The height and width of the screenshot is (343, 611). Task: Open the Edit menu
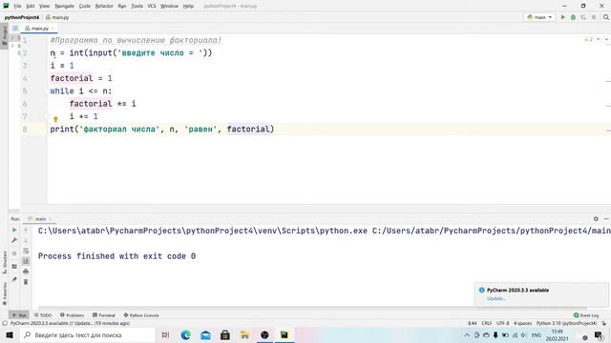[x=31, y=6]
